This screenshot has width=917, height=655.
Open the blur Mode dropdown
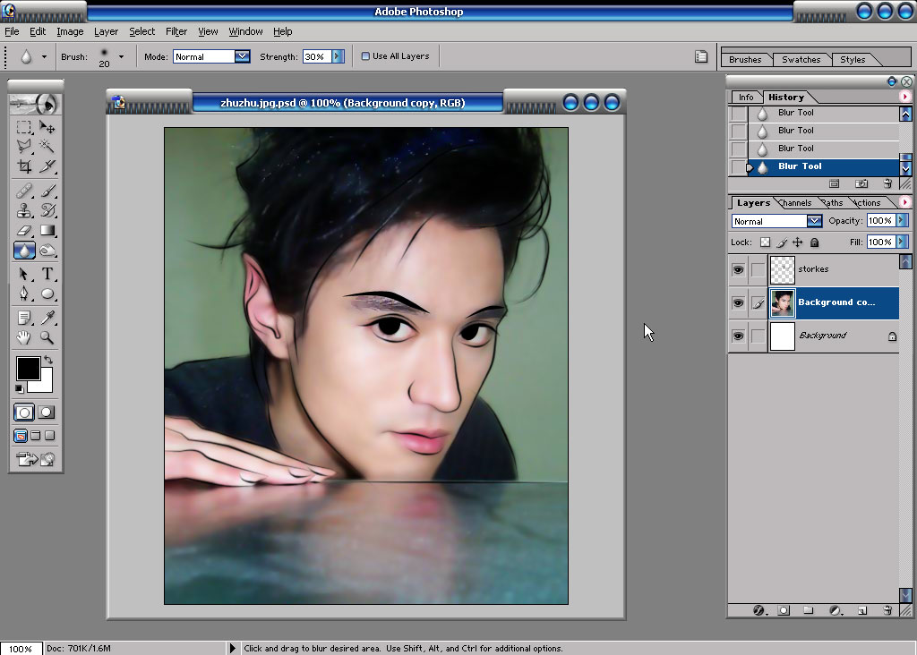click(242, 56)
